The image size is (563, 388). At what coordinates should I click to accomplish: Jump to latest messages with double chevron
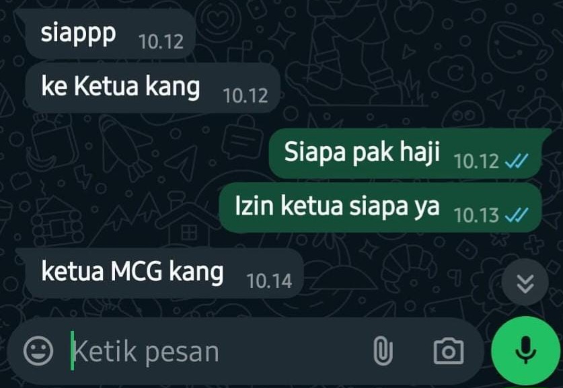point(525,282)
